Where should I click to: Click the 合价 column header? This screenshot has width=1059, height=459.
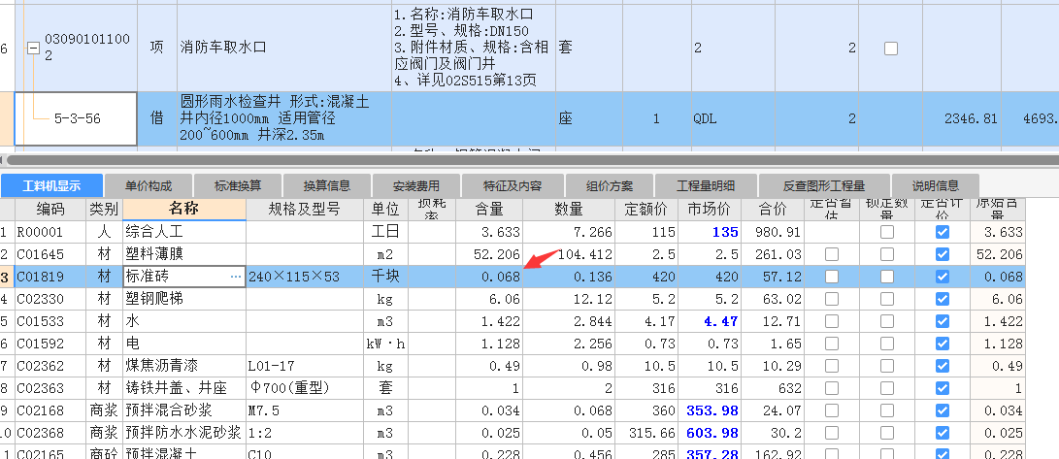773,209
